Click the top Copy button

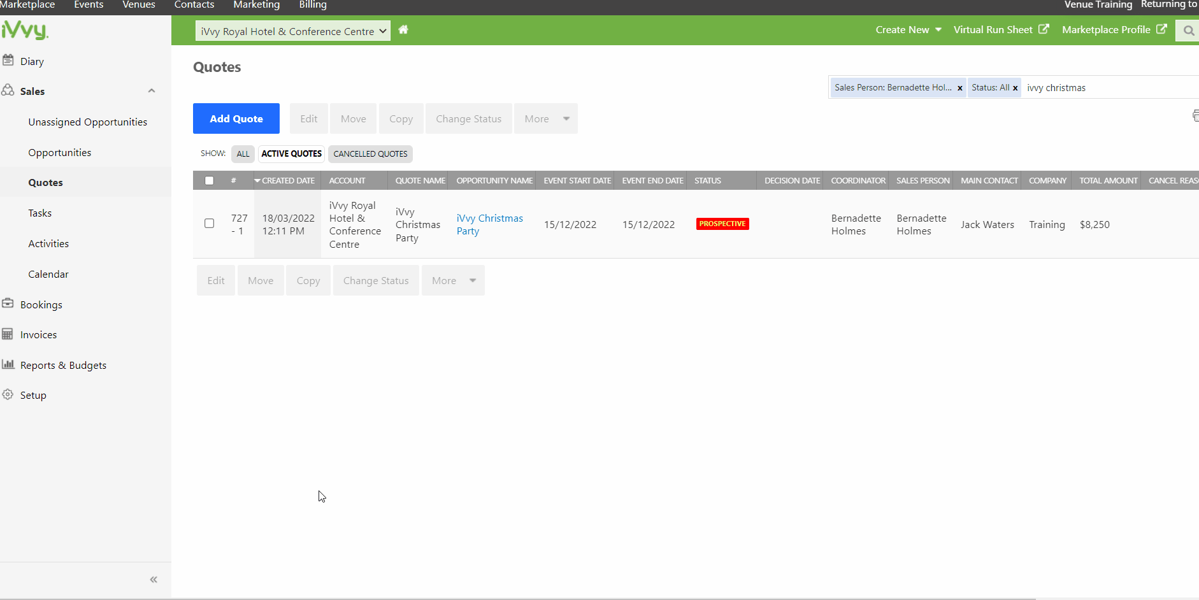click(x=401, y=118)
